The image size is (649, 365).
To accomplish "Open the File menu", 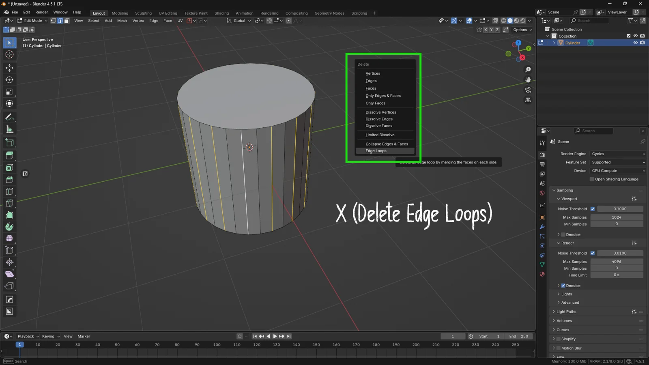I will point(15,12).
